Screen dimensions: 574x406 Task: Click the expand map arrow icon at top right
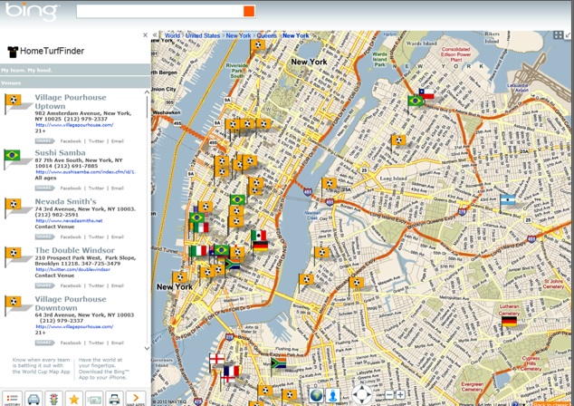click(569, 35)
